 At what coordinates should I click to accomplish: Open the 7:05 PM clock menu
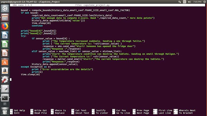coord(197,2)
